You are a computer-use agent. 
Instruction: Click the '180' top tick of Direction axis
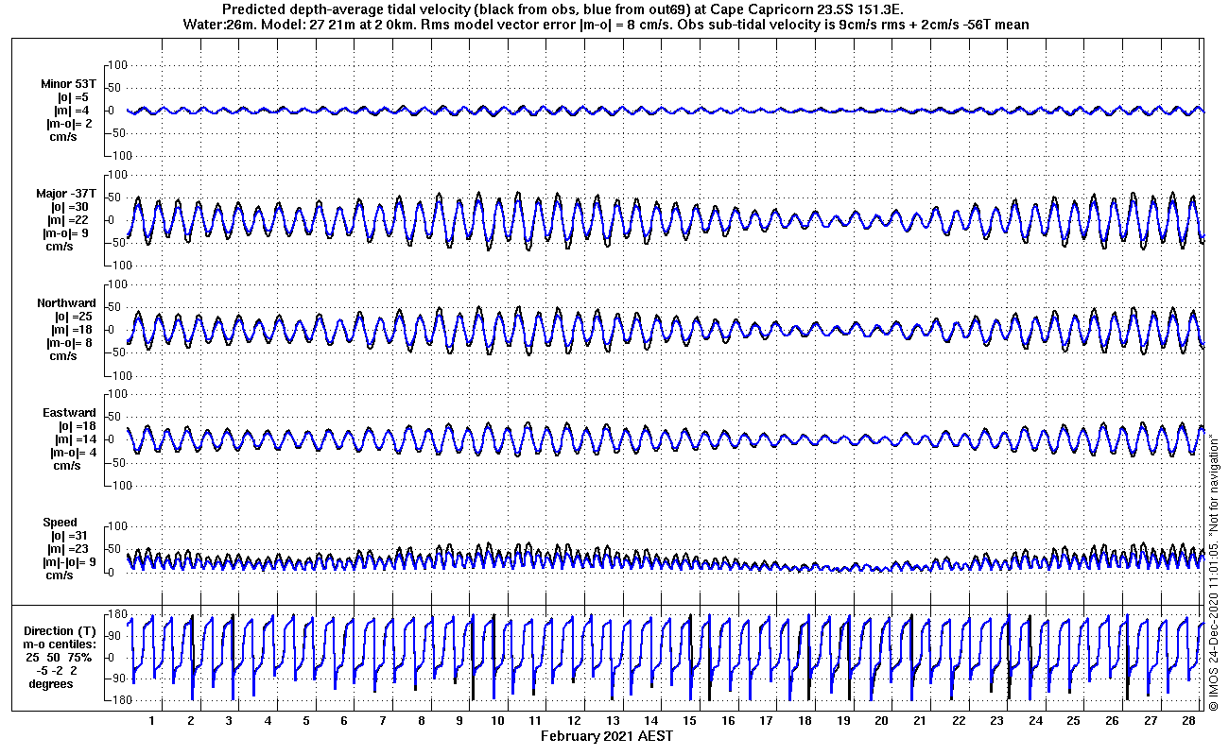116,615
